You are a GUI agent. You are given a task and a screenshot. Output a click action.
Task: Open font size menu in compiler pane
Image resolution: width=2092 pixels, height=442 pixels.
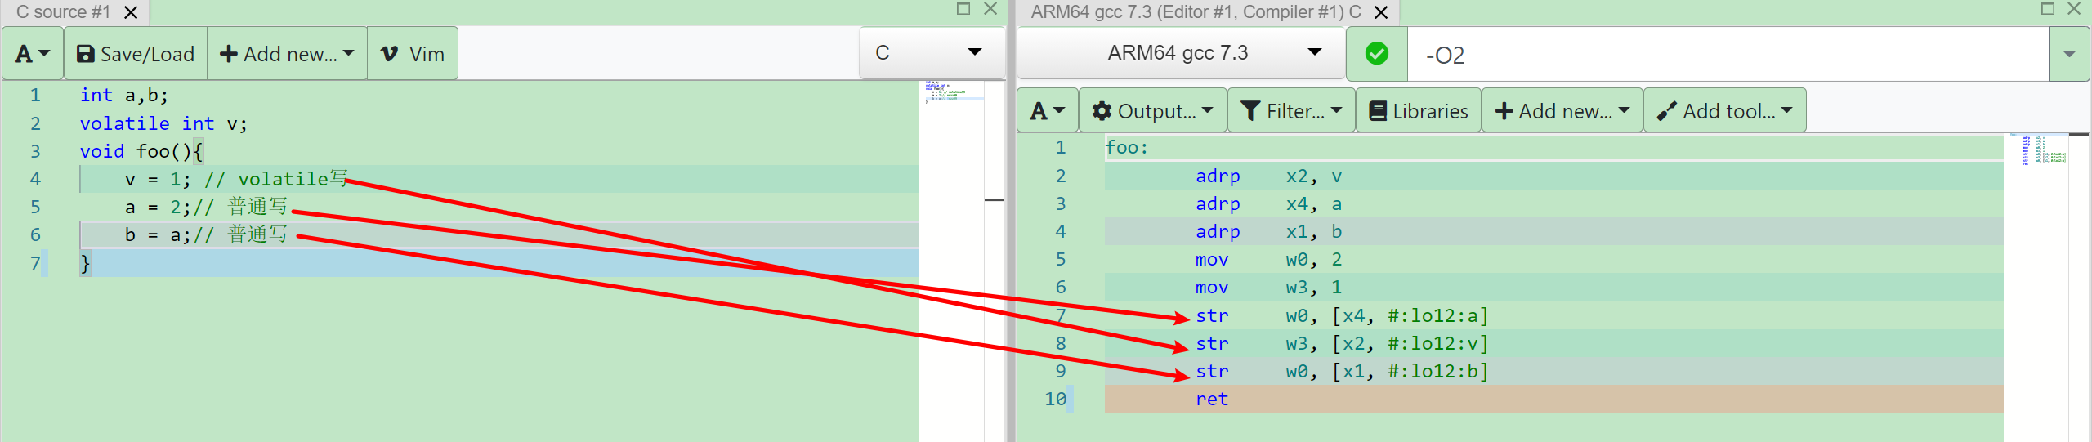[1048, 111]
